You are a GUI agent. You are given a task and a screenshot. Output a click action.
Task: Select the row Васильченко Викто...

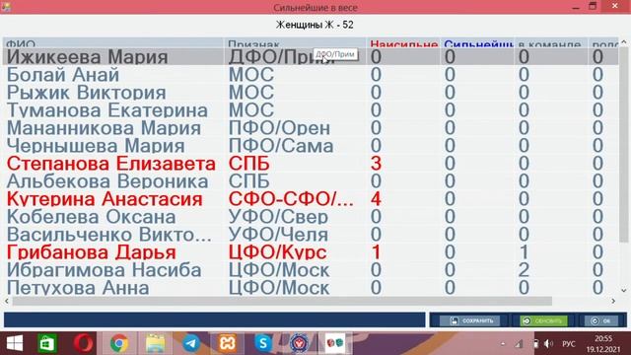pyautogui.click(x=311, y=235)
